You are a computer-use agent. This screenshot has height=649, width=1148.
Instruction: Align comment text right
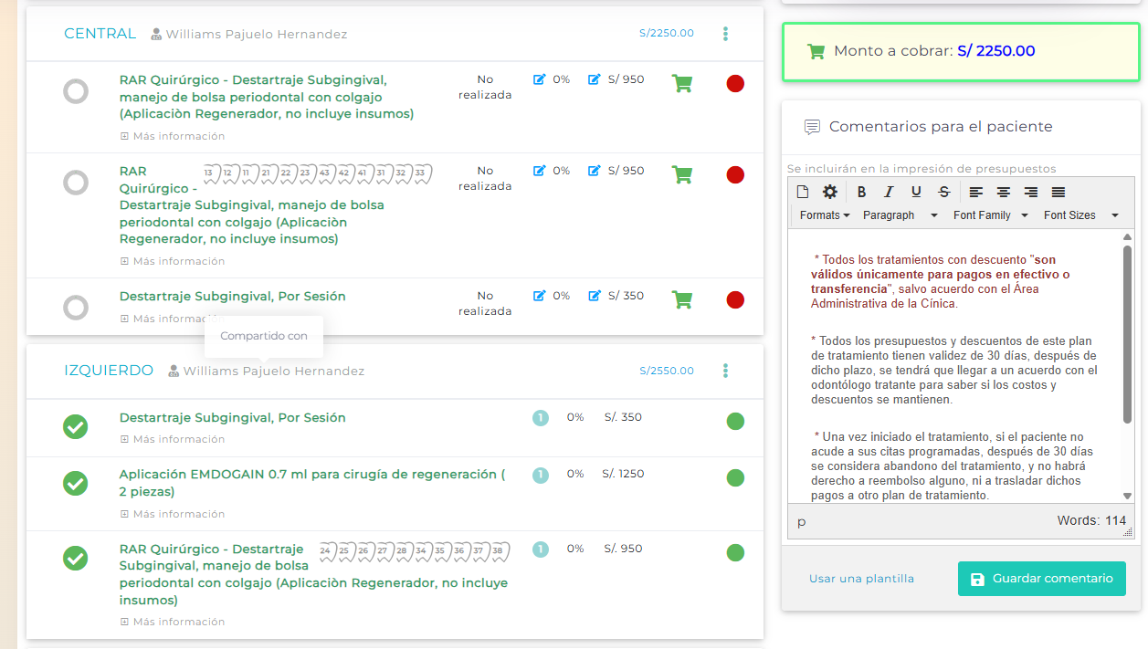tap(1031, 192)
